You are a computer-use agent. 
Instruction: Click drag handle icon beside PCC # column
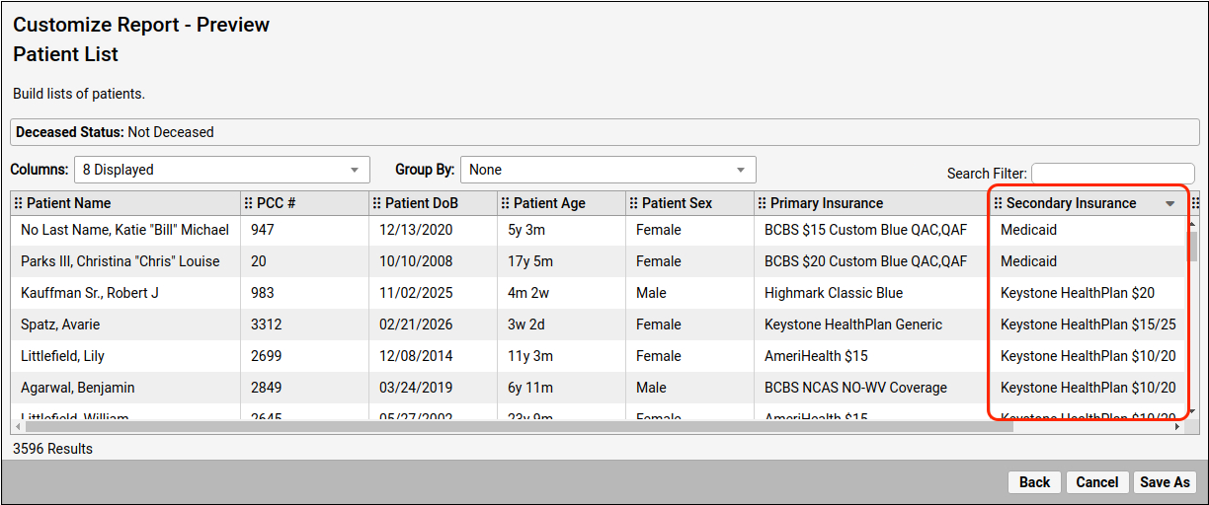pos(249,203)
